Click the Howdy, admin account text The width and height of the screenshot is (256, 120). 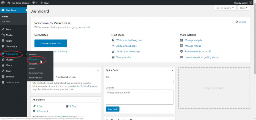241,3
